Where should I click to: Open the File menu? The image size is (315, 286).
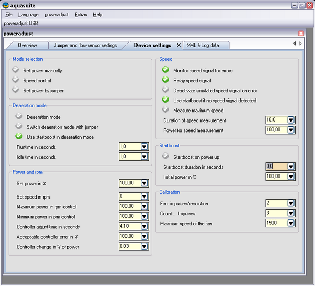(x=8, y=15)
